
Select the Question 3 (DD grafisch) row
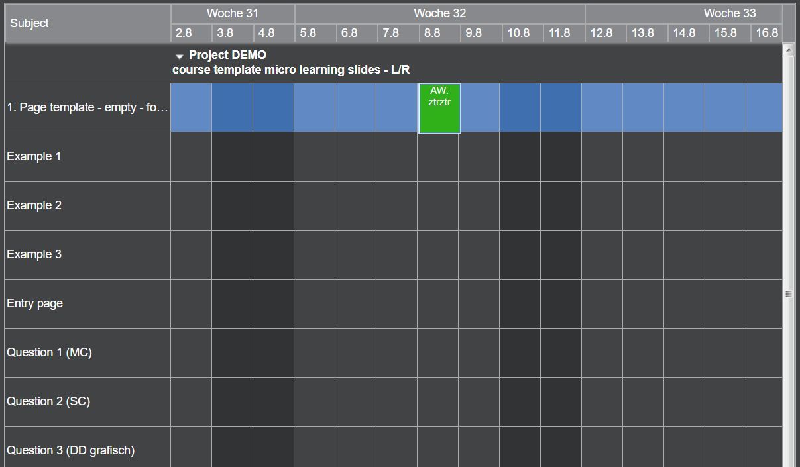[70, 450]
